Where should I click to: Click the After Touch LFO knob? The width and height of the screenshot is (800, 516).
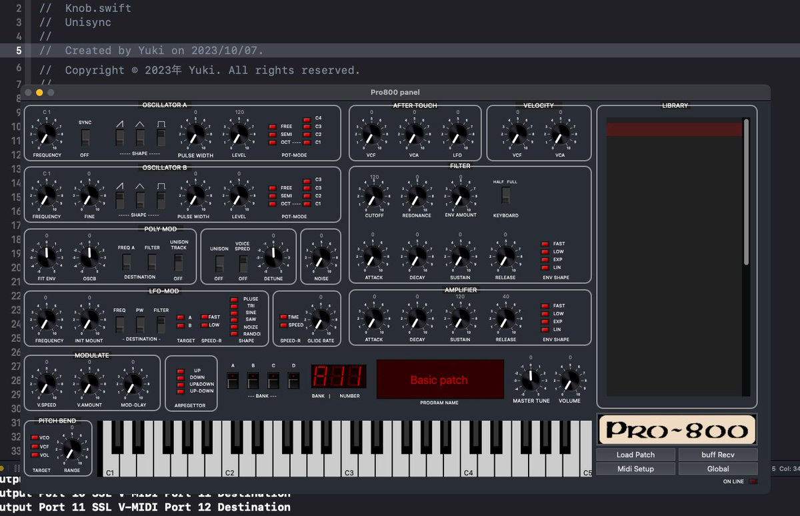click(457, 135)
